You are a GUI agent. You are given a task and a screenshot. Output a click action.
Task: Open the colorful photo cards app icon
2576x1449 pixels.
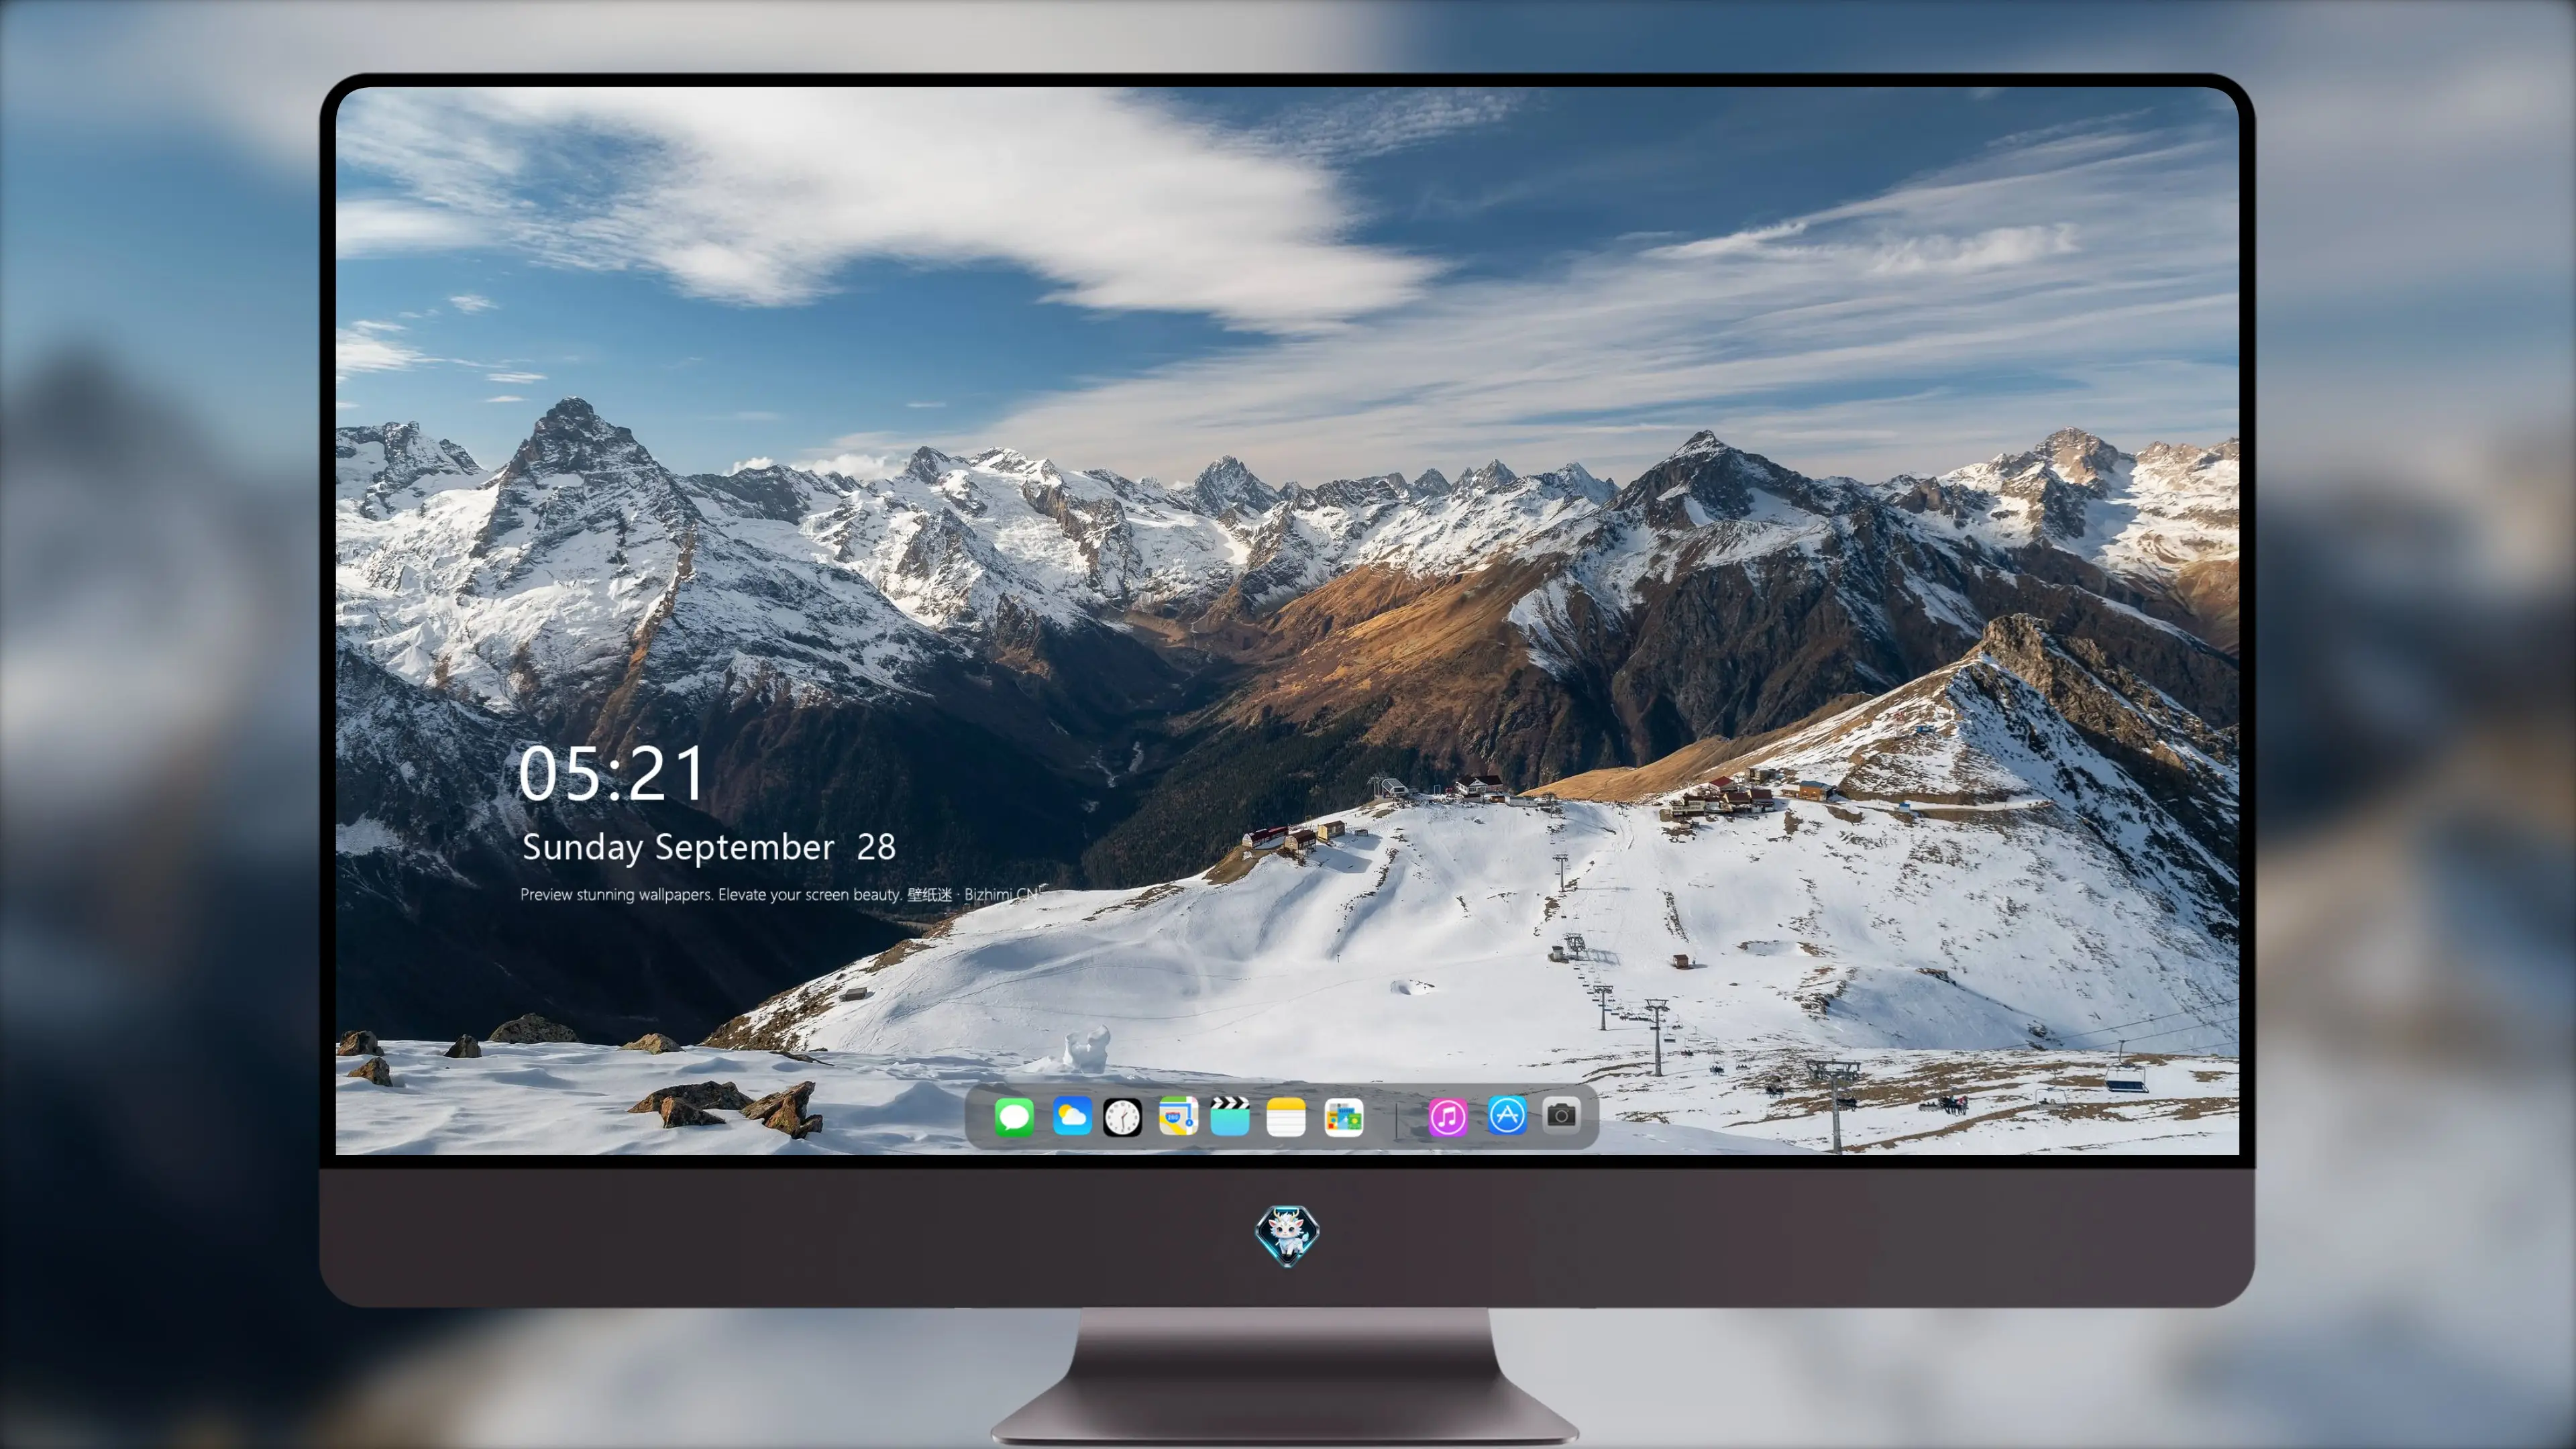[x=1344, y=1116]
